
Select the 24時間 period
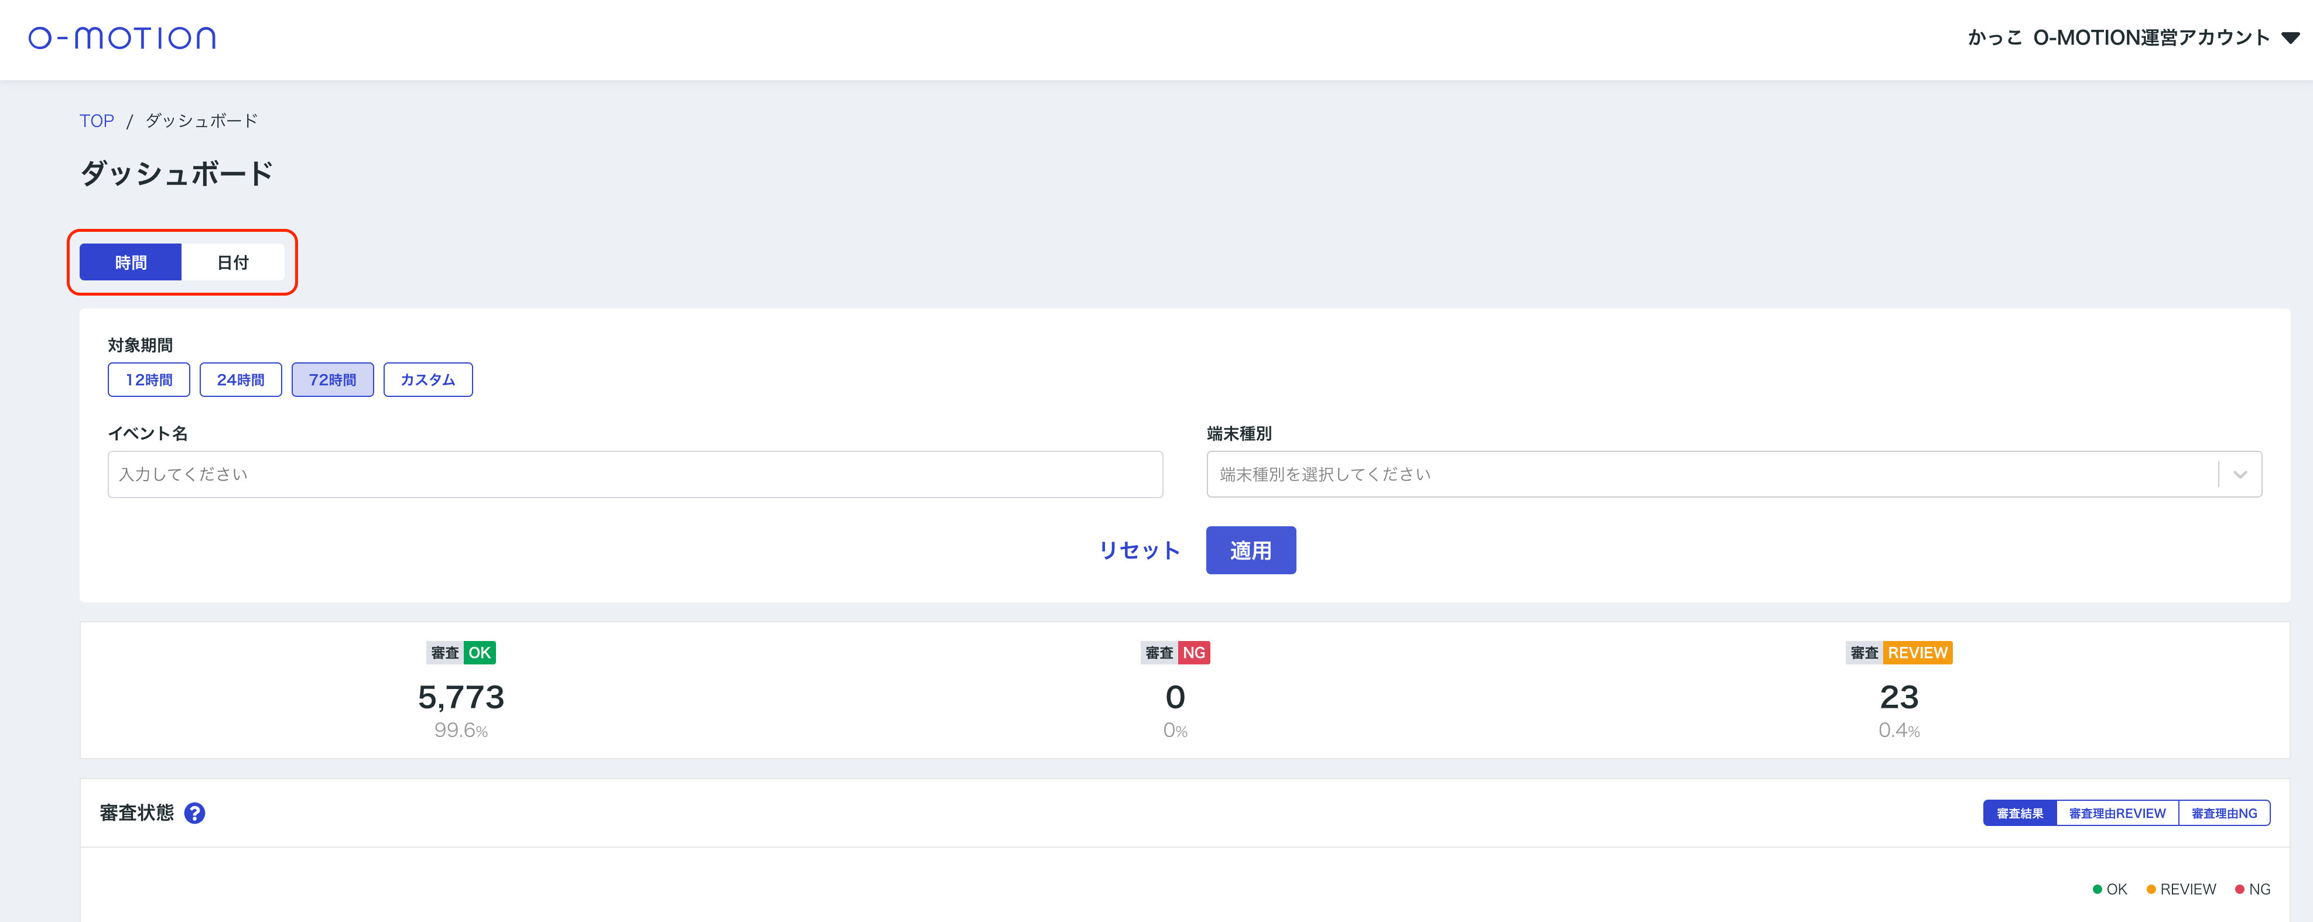[x=241, y=380]
